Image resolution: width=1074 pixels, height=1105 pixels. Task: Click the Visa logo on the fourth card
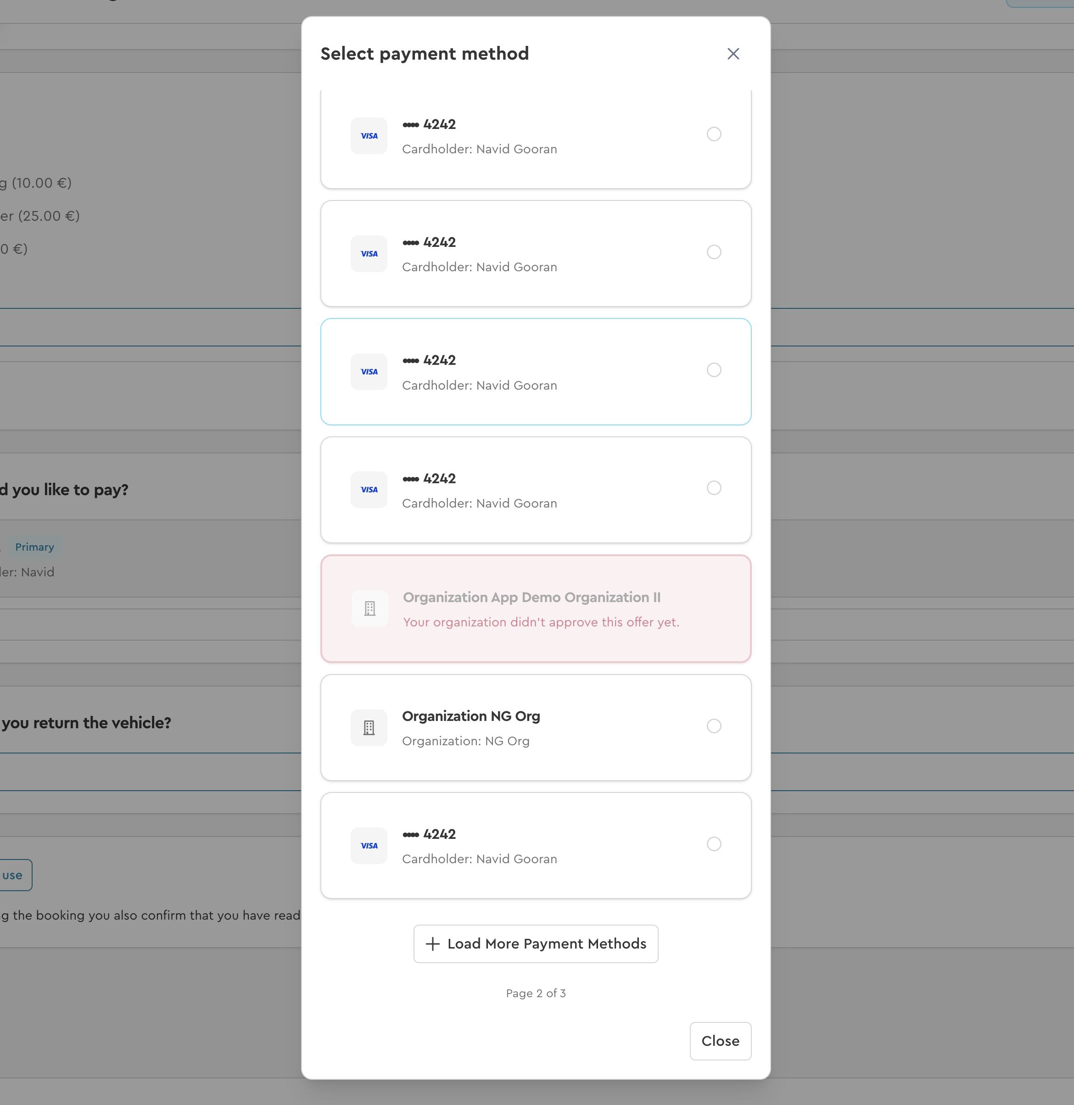click(x=369, y=490)
